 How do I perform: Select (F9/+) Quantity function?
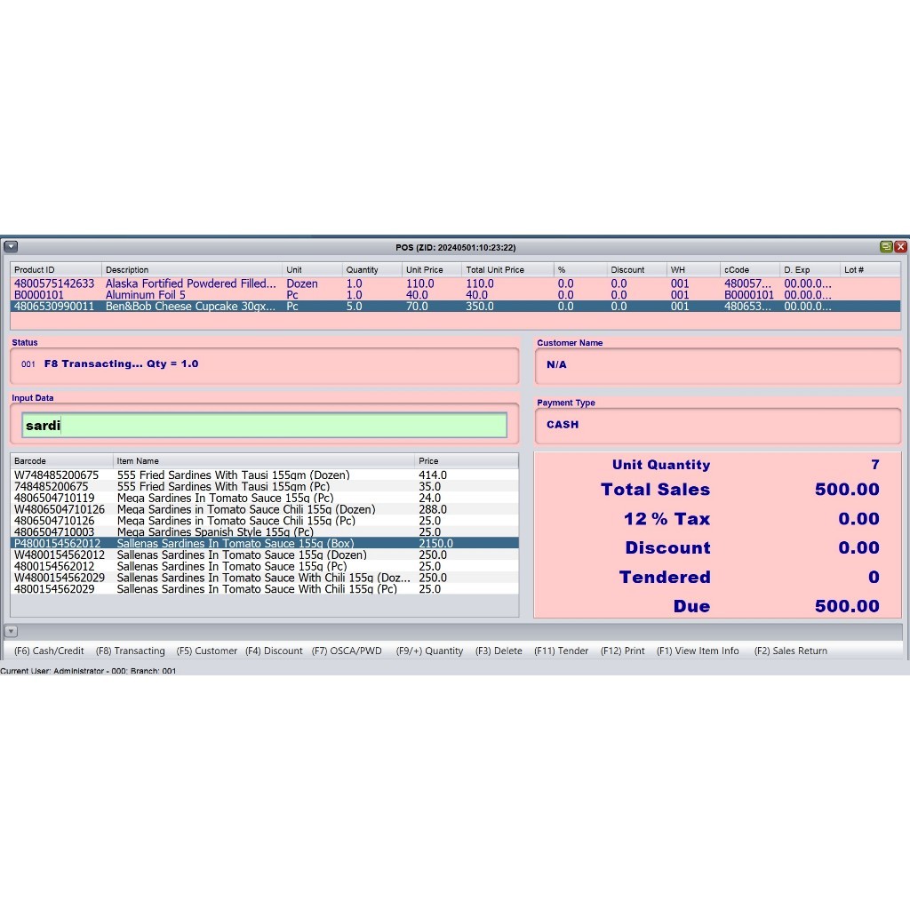[429, 651]
